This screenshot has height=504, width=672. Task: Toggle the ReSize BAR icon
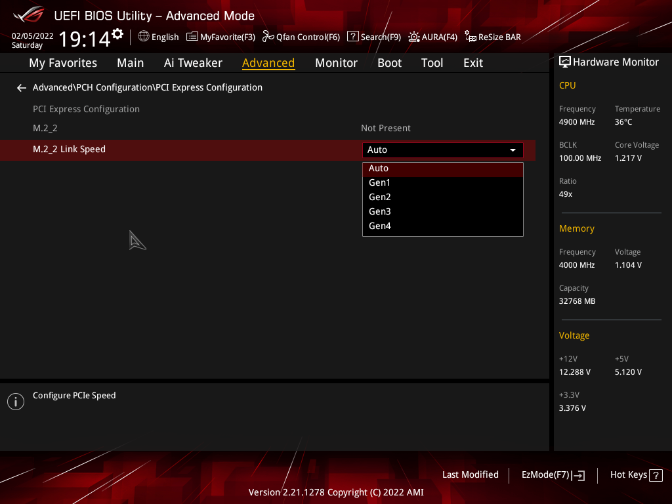click(x=471, y=37)
